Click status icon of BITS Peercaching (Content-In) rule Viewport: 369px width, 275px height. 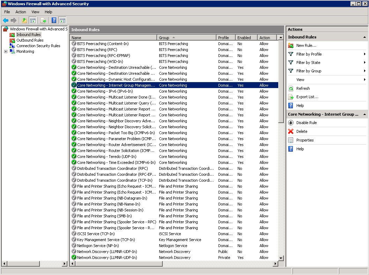[x=74, y=44]
